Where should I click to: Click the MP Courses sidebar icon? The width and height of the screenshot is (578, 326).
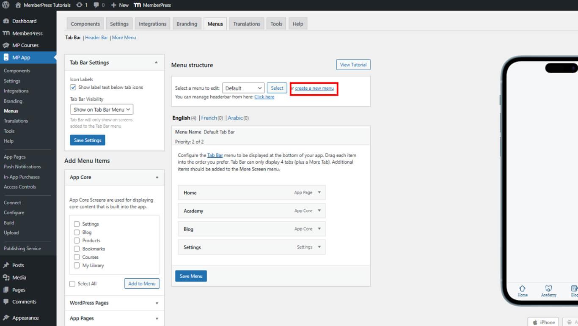coord(6,45)
